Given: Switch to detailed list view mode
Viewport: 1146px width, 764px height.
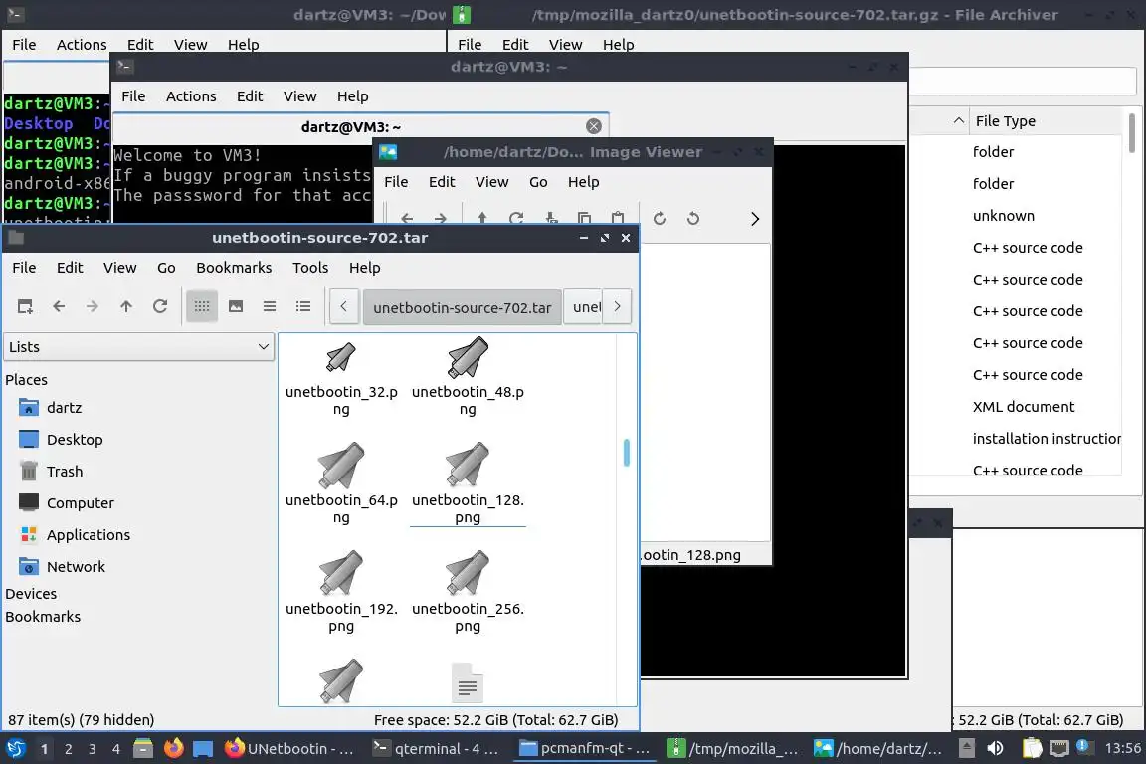Looking at the screenshot, I should (303, 306).
